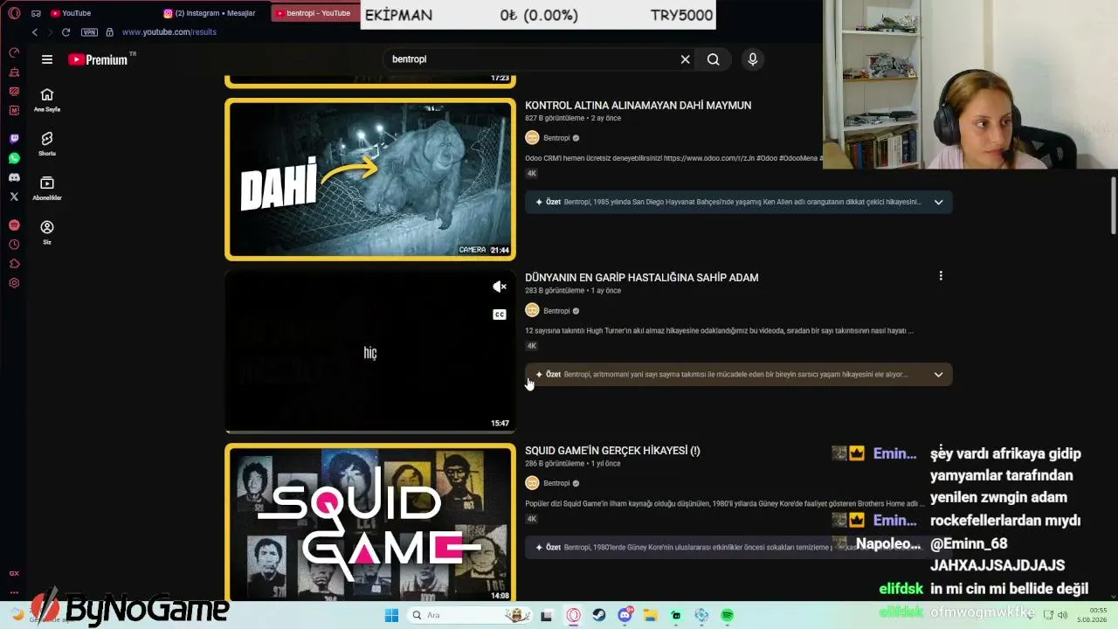Open Abonelikler in YouTube sidebar
The height and width of the screenshot is (629, 1118).
(47, 188)
